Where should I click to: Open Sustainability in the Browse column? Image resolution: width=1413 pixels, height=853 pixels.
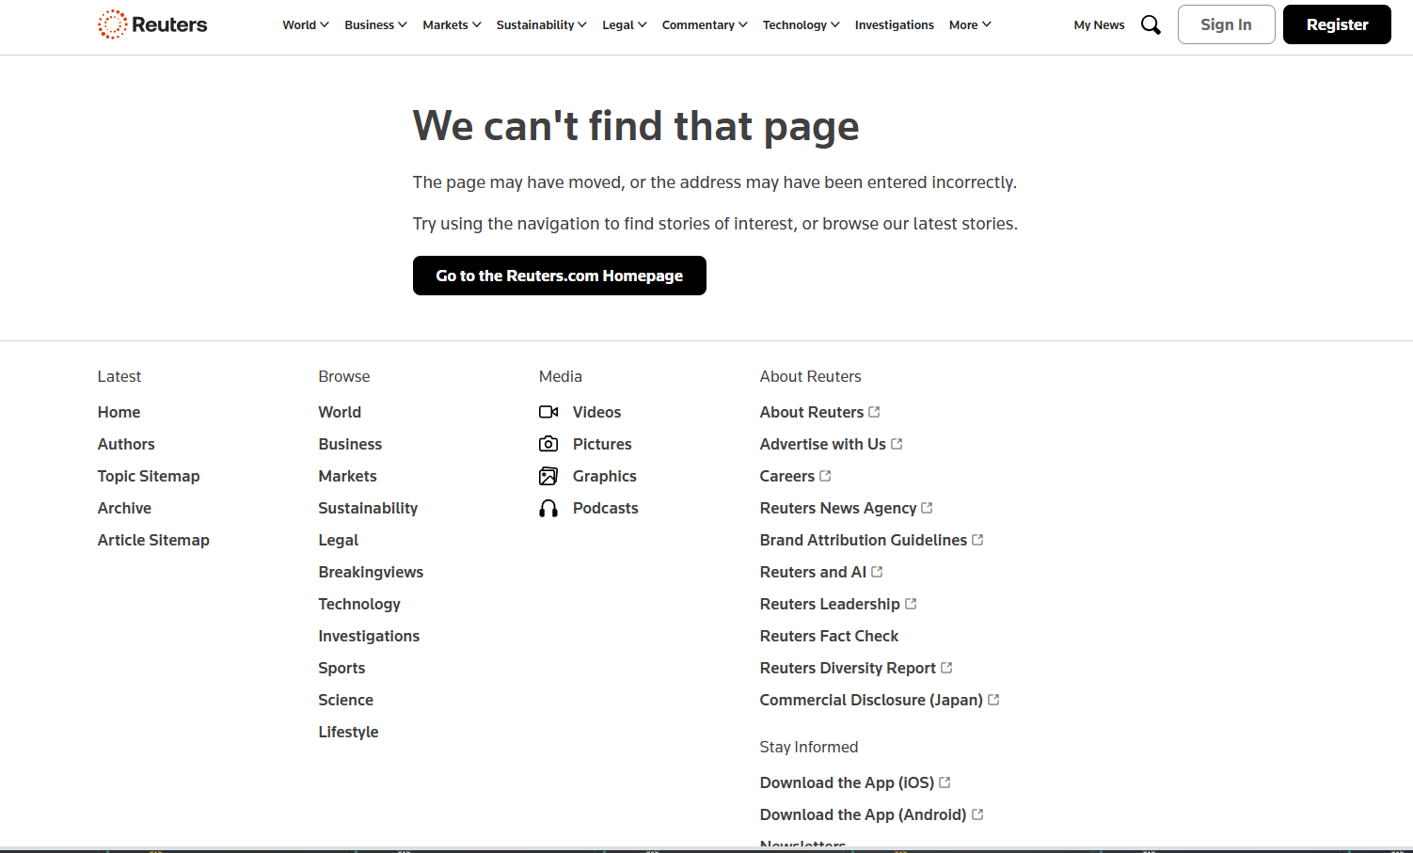tap(368, 508)
